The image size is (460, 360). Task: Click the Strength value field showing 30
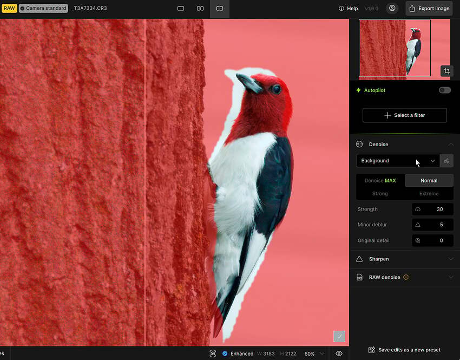pos(432,209)
